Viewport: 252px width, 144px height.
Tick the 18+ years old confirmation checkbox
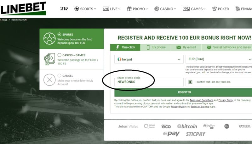190,82
